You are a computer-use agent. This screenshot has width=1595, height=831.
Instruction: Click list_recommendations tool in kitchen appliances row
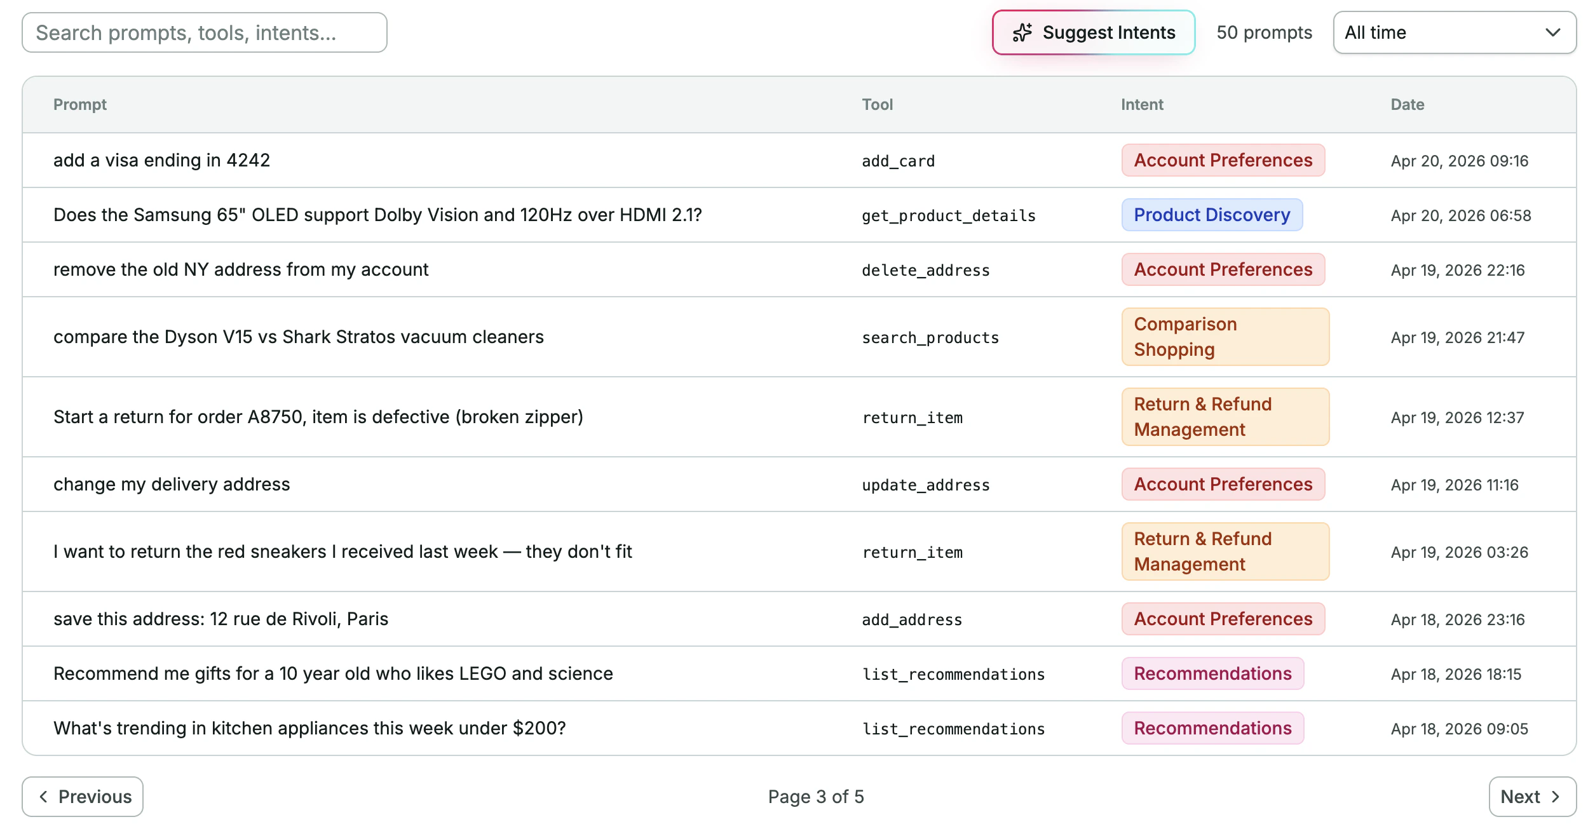point(953,729)
